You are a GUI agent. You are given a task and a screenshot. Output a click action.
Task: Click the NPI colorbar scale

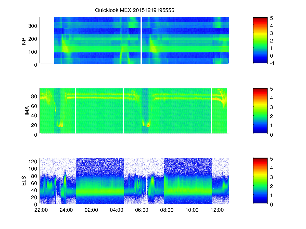pos(260,40)
